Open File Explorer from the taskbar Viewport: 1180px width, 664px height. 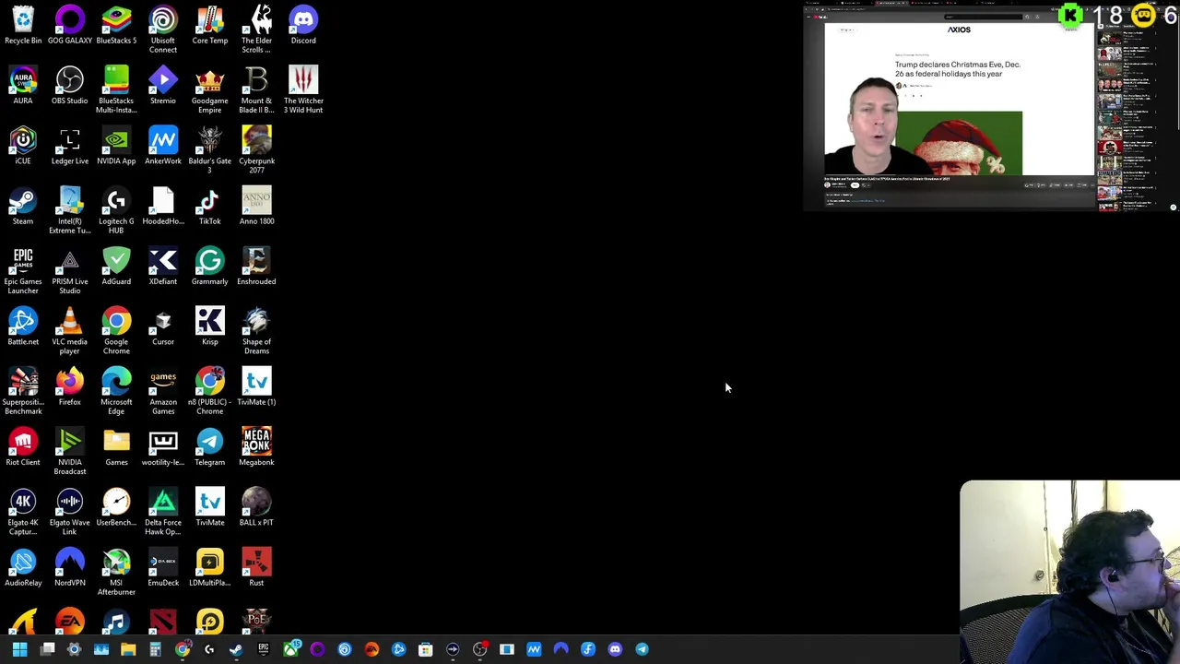[x=128, y=649]
